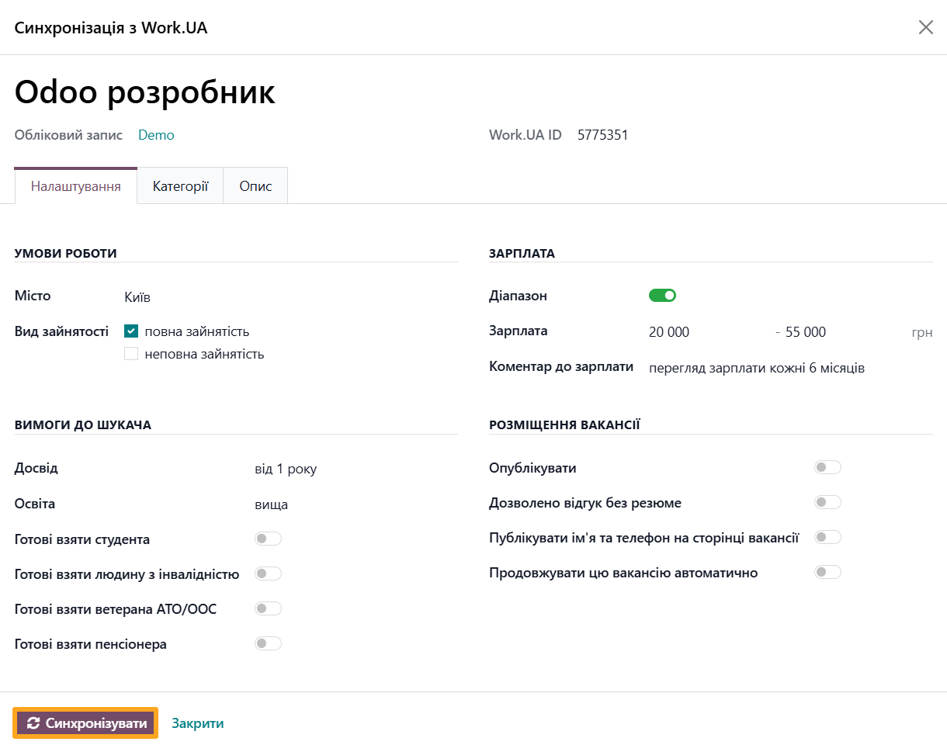Uncheck повна зайнятість checkbox
Screen dimensions: 947x752
pos(131,331)
